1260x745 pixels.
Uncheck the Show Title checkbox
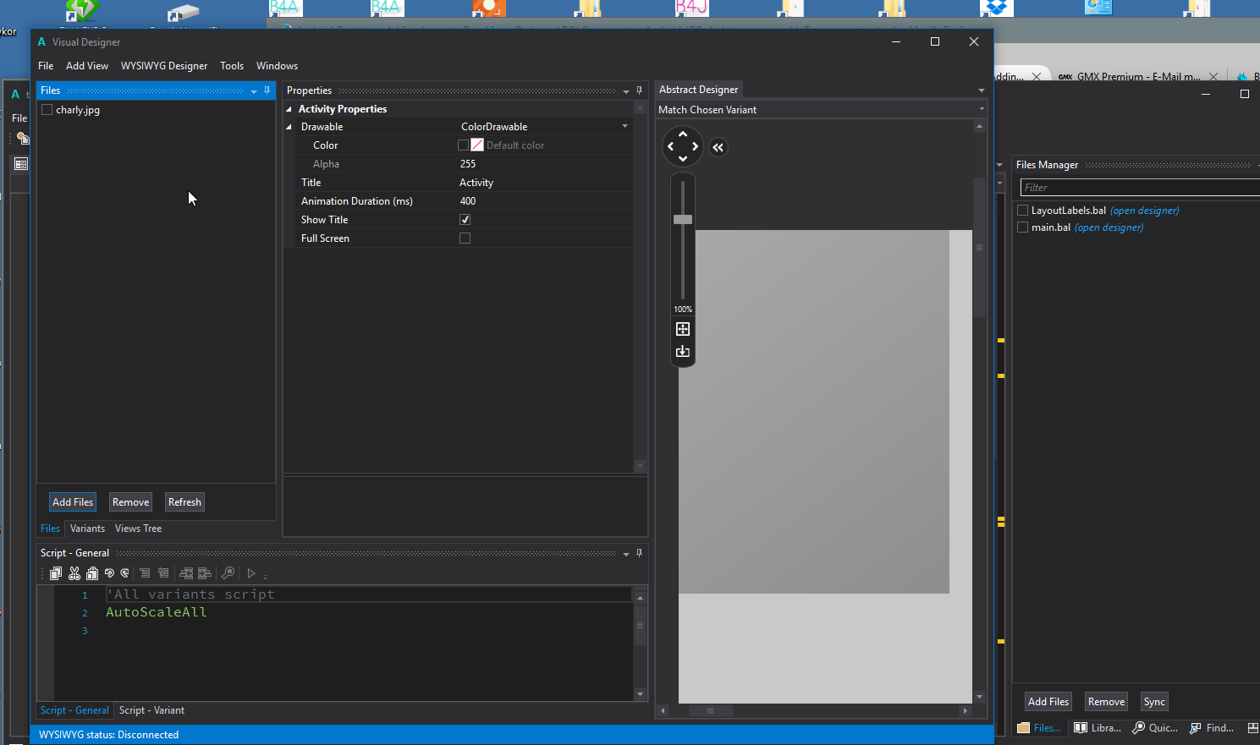(x=465, y=220)
